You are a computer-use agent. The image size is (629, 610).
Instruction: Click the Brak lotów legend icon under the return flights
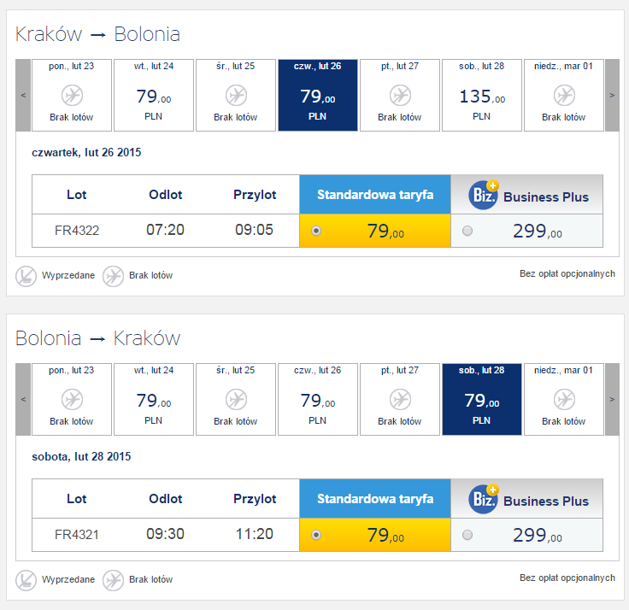coord(113,579)
